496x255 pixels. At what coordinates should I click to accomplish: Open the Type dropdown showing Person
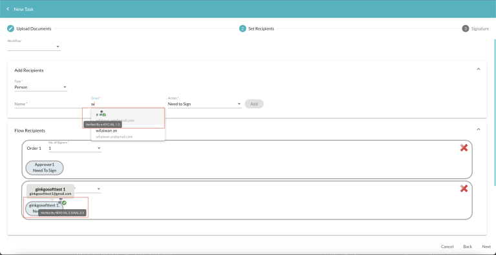coord(41,87)
